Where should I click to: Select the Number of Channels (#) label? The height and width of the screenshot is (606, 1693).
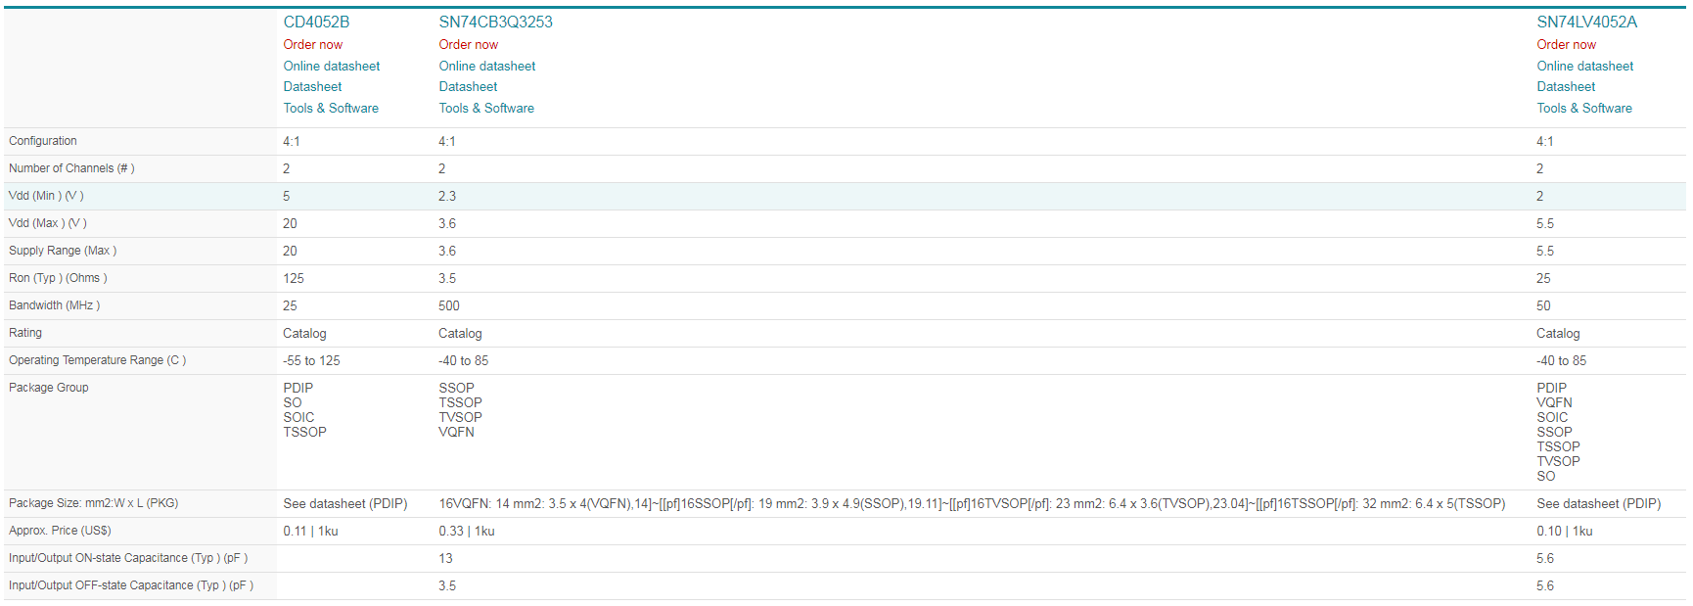[x=71, y=168]
